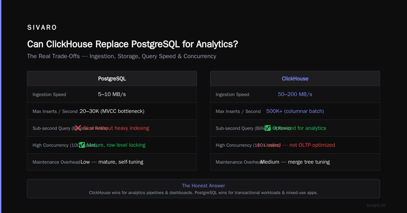Click 'Ingestion Speed' label in PostgreSQL card
Image resolution: width=407 pixels, height=213 pixels.
coord(49,95)
